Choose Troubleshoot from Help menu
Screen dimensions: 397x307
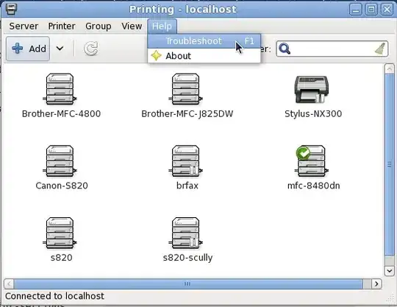coord(204,41)
